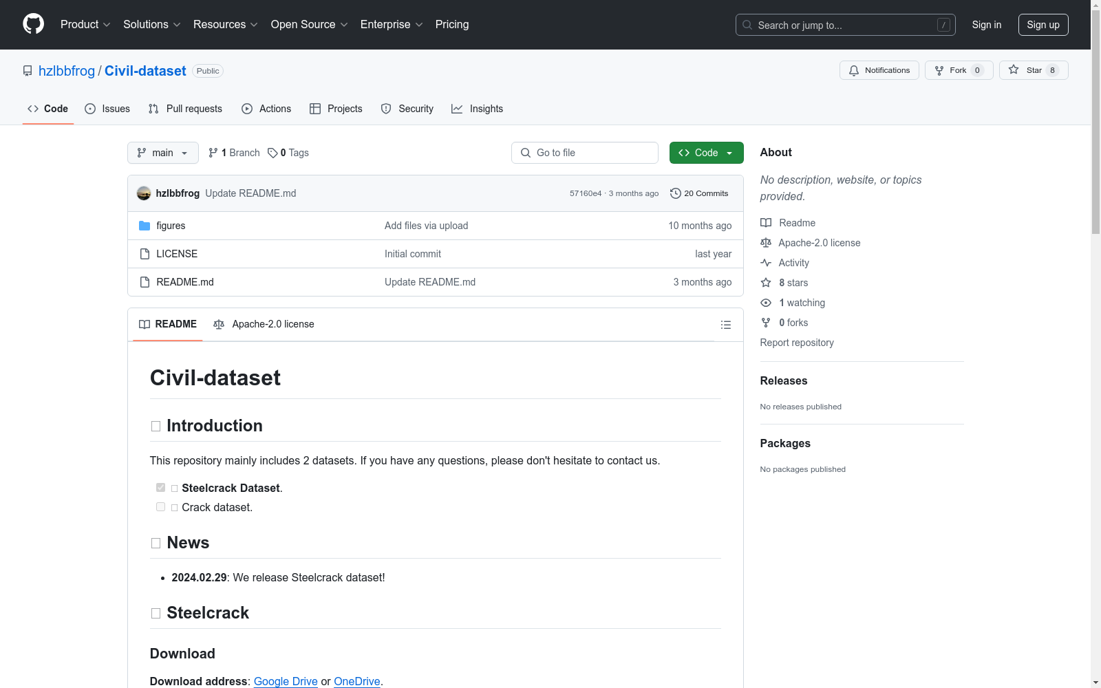Click the search magnifier icon in header
This screenshot has height=688, width=1101.
click(747, 25)
